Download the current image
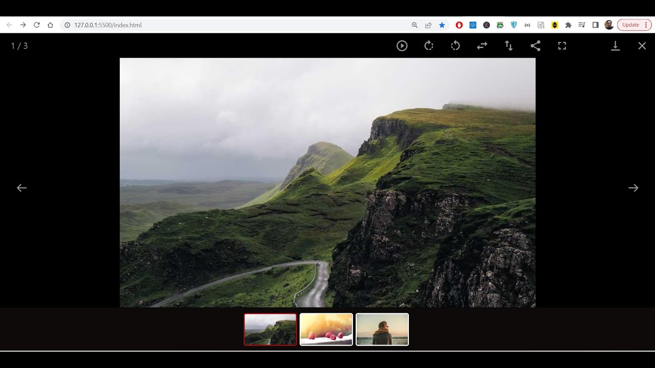Image resolution: width=655 pixels, height=368 pixels. (615, 46)
